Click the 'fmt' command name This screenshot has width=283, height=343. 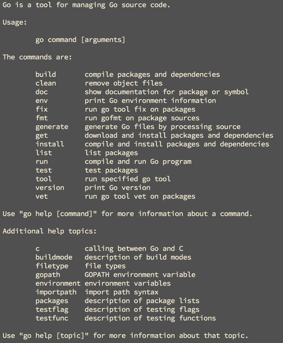(x=42, y=118)
